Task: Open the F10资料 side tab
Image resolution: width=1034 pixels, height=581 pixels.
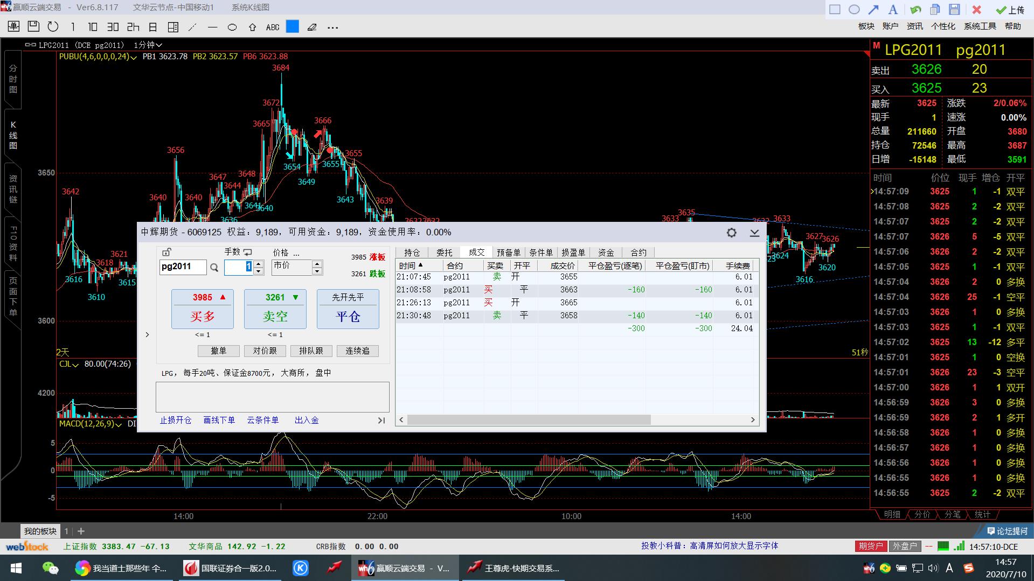Action: tap(13, 243)
